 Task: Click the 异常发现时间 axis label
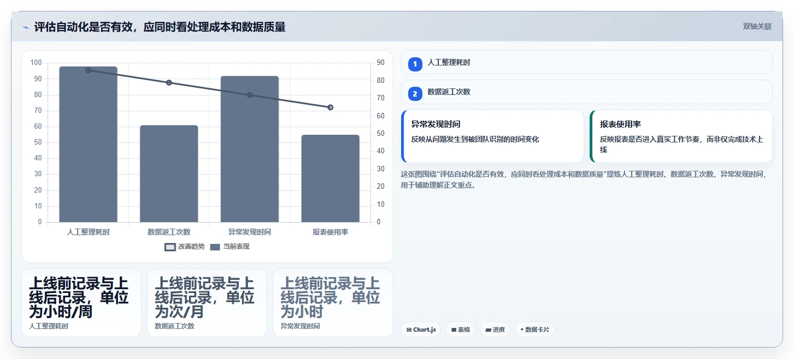tap(250, 232)
